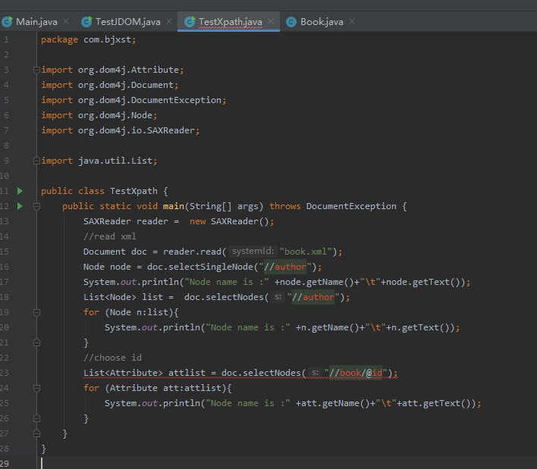Run main method from gutter arrow on line 12
Viewport: 537px width, 469px height.
point(20,206)
